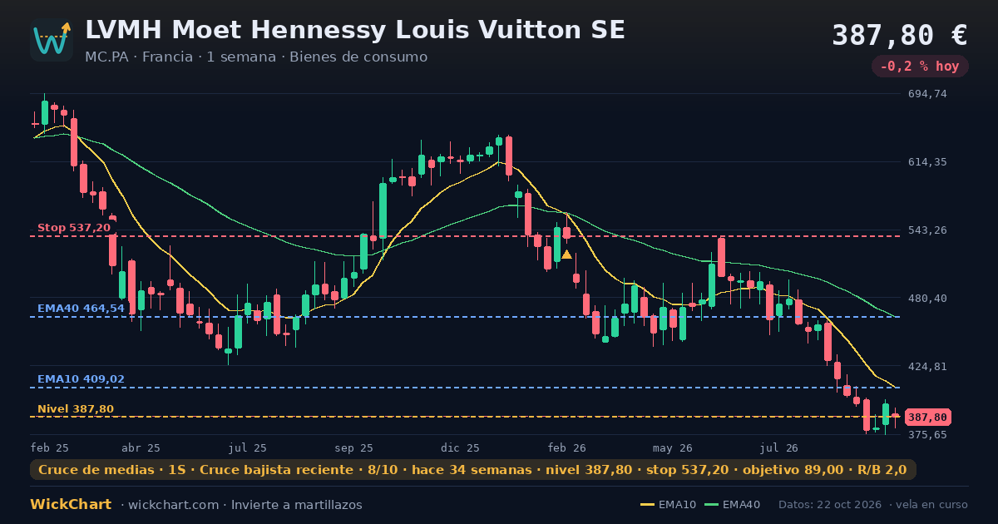
Task: Select the LVMH Moet Hennessy Louis Vuitton SE title
Action: pos(355,30)
